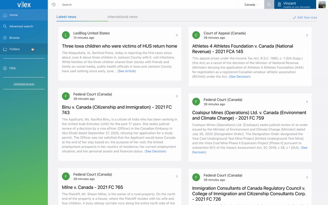The width and height of the screenshot is (328, 205).
Task: Open the Canada jurisdiction dropdown
Action: (251, 5)
